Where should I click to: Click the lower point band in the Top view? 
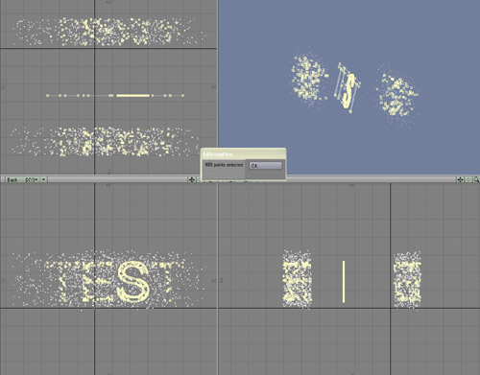point(106,142)
